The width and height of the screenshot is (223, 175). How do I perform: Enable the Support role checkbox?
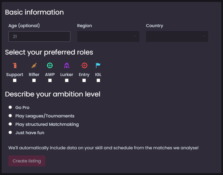pos(15,81)
